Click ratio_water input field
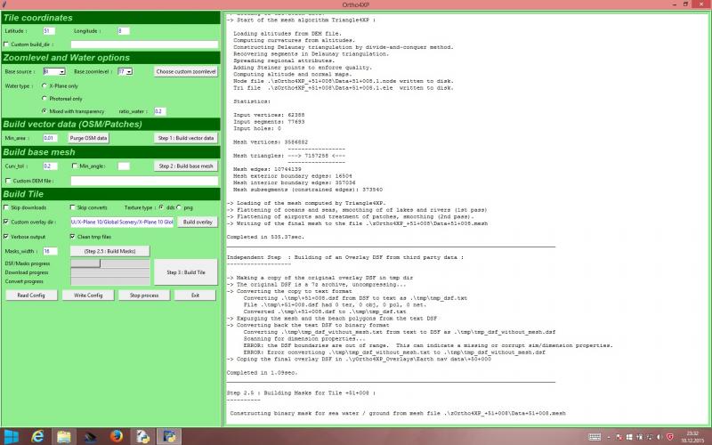 point(160,111)
